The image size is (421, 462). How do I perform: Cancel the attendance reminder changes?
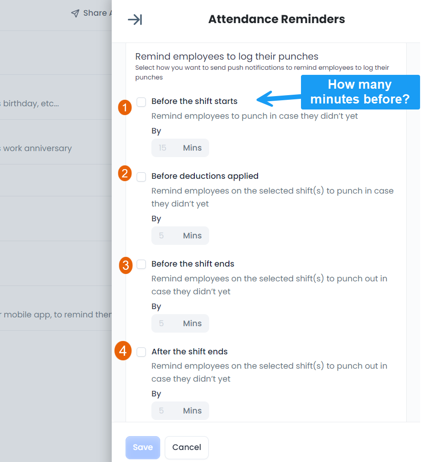[x=186, y=447]
